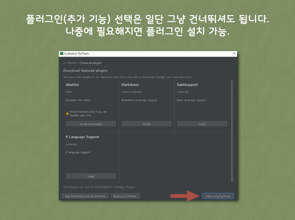295x220 pixels.
Task: Click 'Languages' category under BashSupport
Action: click(183, 92)
